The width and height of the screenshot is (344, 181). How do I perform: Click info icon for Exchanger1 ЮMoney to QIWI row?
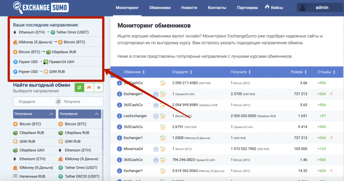pyautogui.click(x=119, y=138)
